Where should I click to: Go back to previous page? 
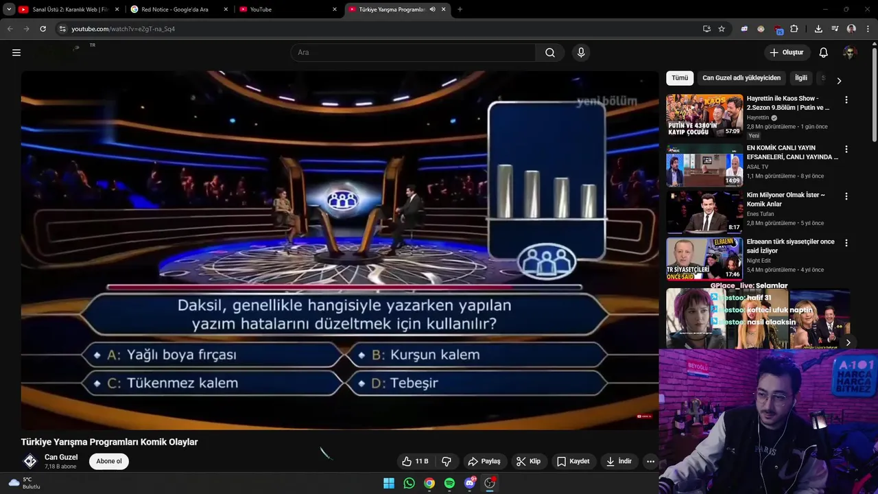(x=10, y=29)
